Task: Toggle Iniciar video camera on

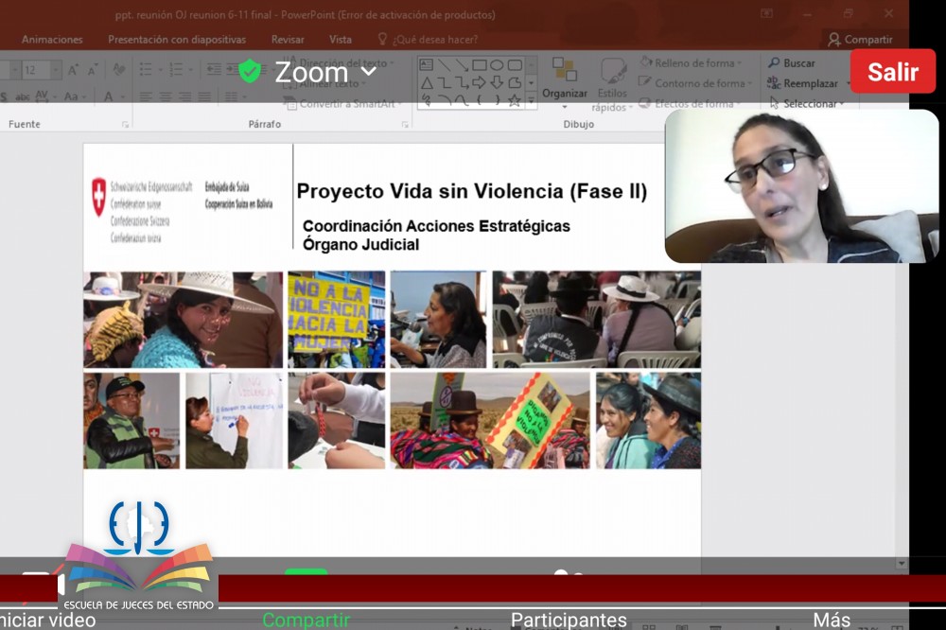Action: tap(47, 620)
